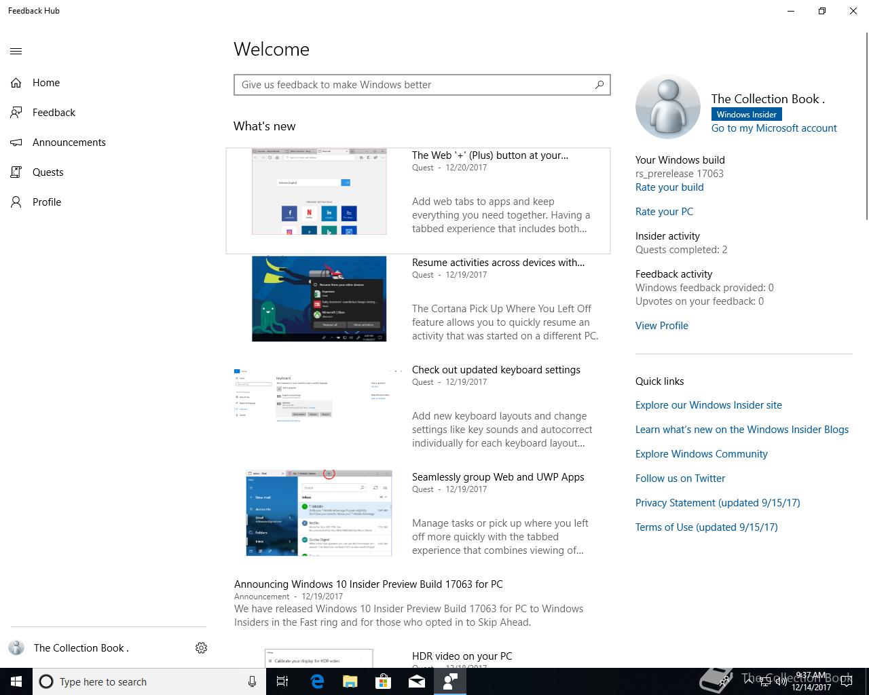Click the Home icon in sidebar
The height and width of the screenshot is (695, 869).
click(16, 83)
